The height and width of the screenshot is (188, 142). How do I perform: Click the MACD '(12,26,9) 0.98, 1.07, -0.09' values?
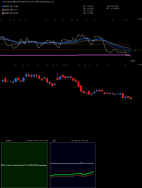[x=37, y=141]
